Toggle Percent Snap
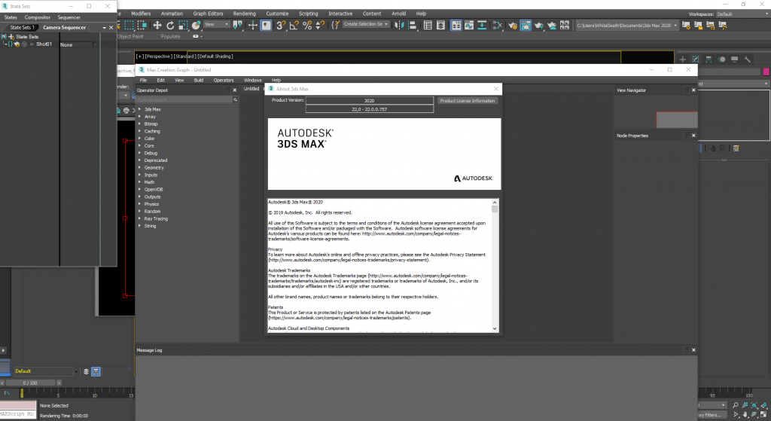 (x=307, y=25)
